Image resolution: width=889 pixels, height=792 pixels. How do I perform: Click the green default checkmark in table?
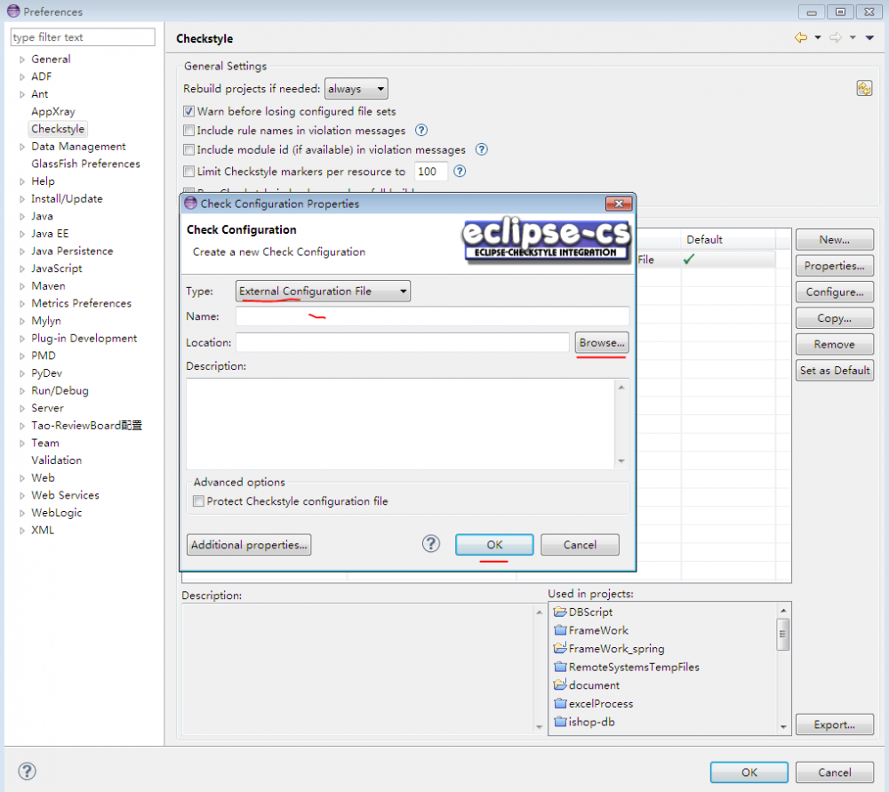coord(689,259)
